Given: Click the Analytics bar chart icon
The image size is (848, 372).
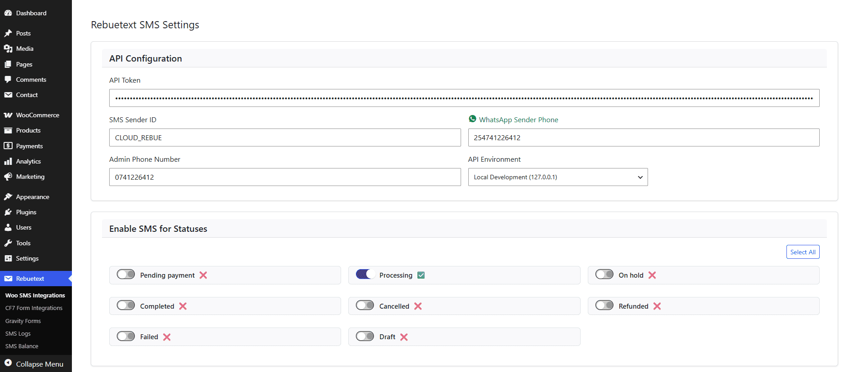Looking at the screenshot, I should click(x=8, y=161).
